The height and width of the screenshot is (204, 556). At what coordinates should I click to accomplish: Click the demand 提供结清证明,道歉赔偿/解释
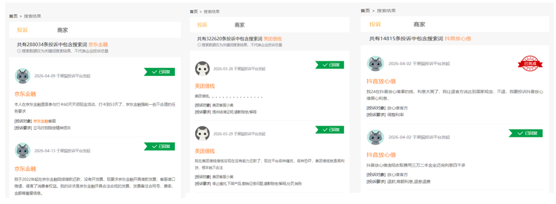[234, 112]
